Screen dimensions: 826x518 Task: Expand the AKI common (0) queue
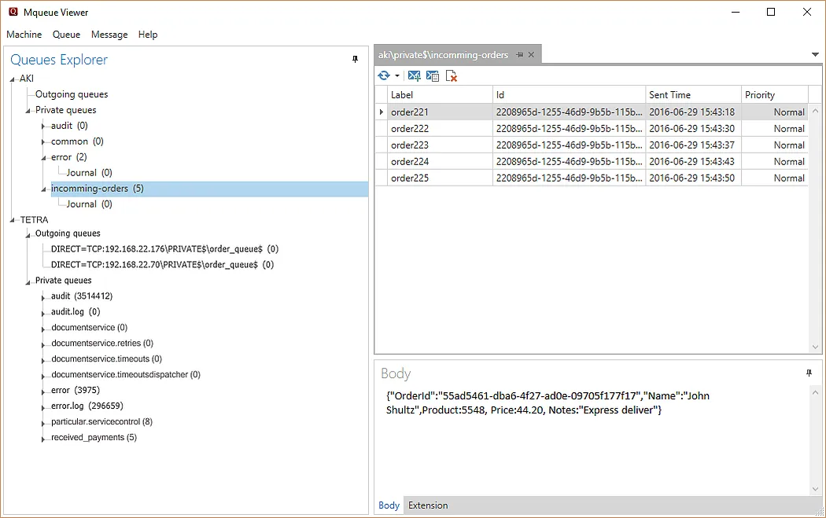[x=43, y=142]
